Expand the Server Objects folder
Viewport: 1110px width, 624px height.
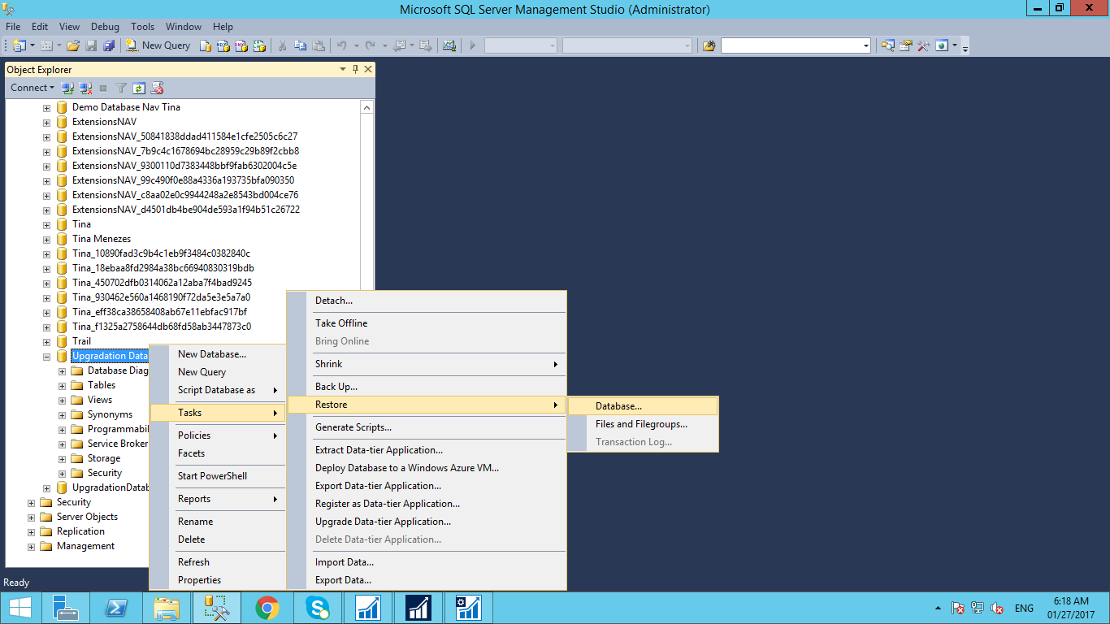[31, 517]
